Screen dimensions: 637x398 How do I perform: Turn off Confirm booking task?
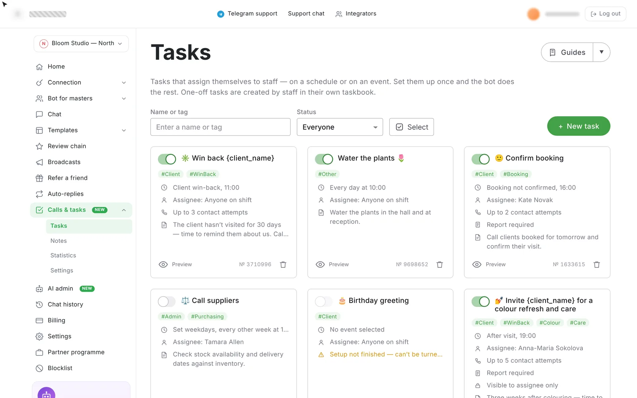(481, 159)
